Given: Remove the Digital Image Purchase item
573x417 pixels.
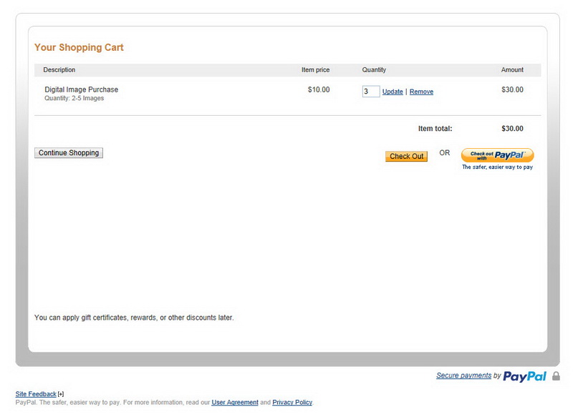Looking at the screenshot, I should [x=421, y=92].
